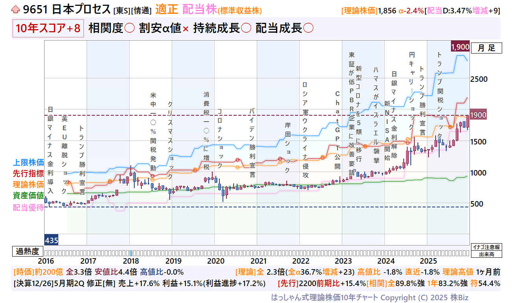Click the highlighted blue 過熱度 cell near 2018

131,253
